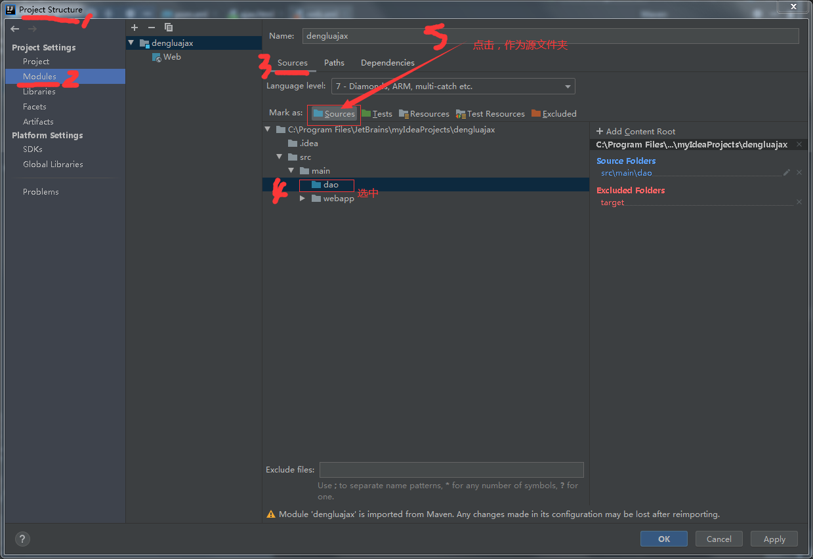Open the Problems page

point(41,192)
